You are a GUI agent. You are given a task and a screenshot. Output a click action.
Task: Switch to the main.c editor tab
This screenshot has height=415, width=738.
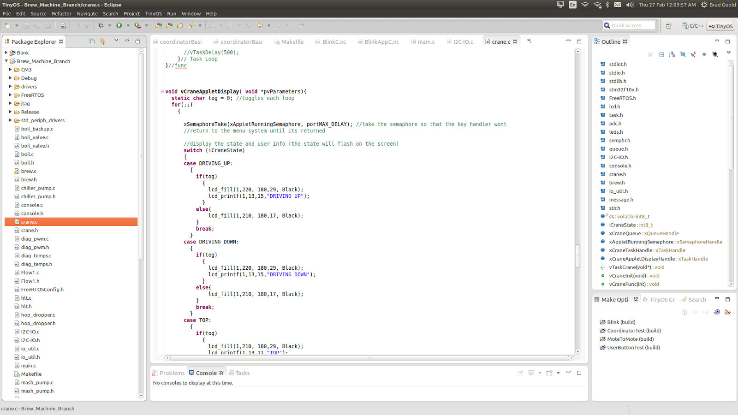point(423,41)
